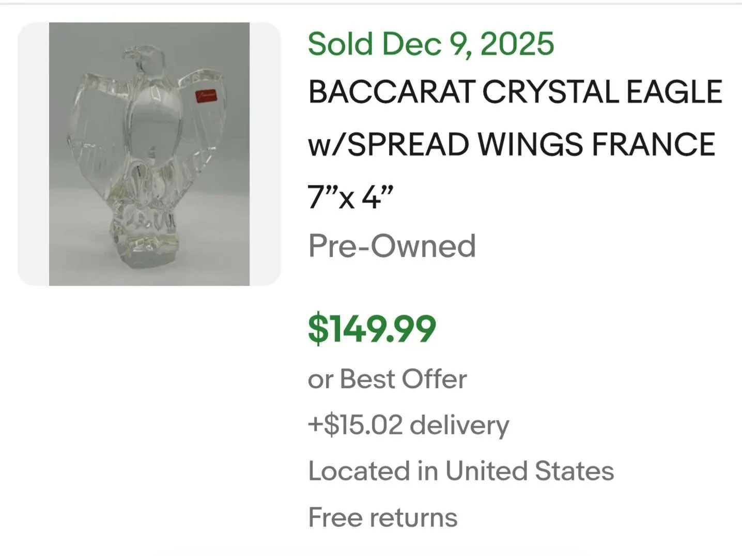Click the 'Free returns' label
The width and height of the screenshot is (742, 556).
[382, 517]
